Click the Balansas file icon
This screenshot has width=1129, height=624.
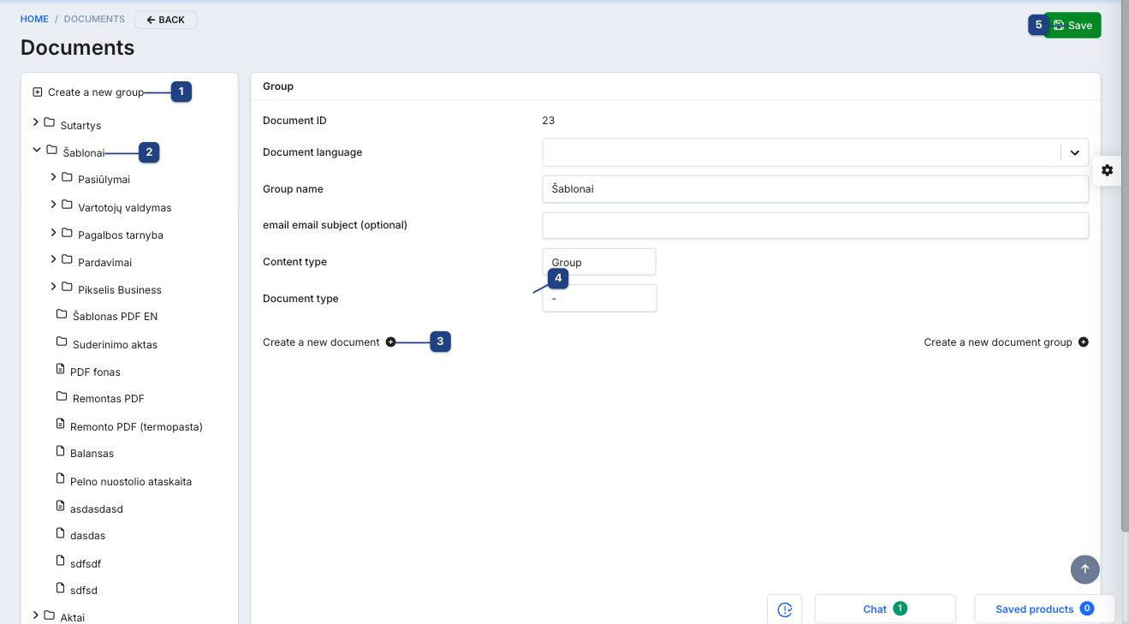pos(61,451)
